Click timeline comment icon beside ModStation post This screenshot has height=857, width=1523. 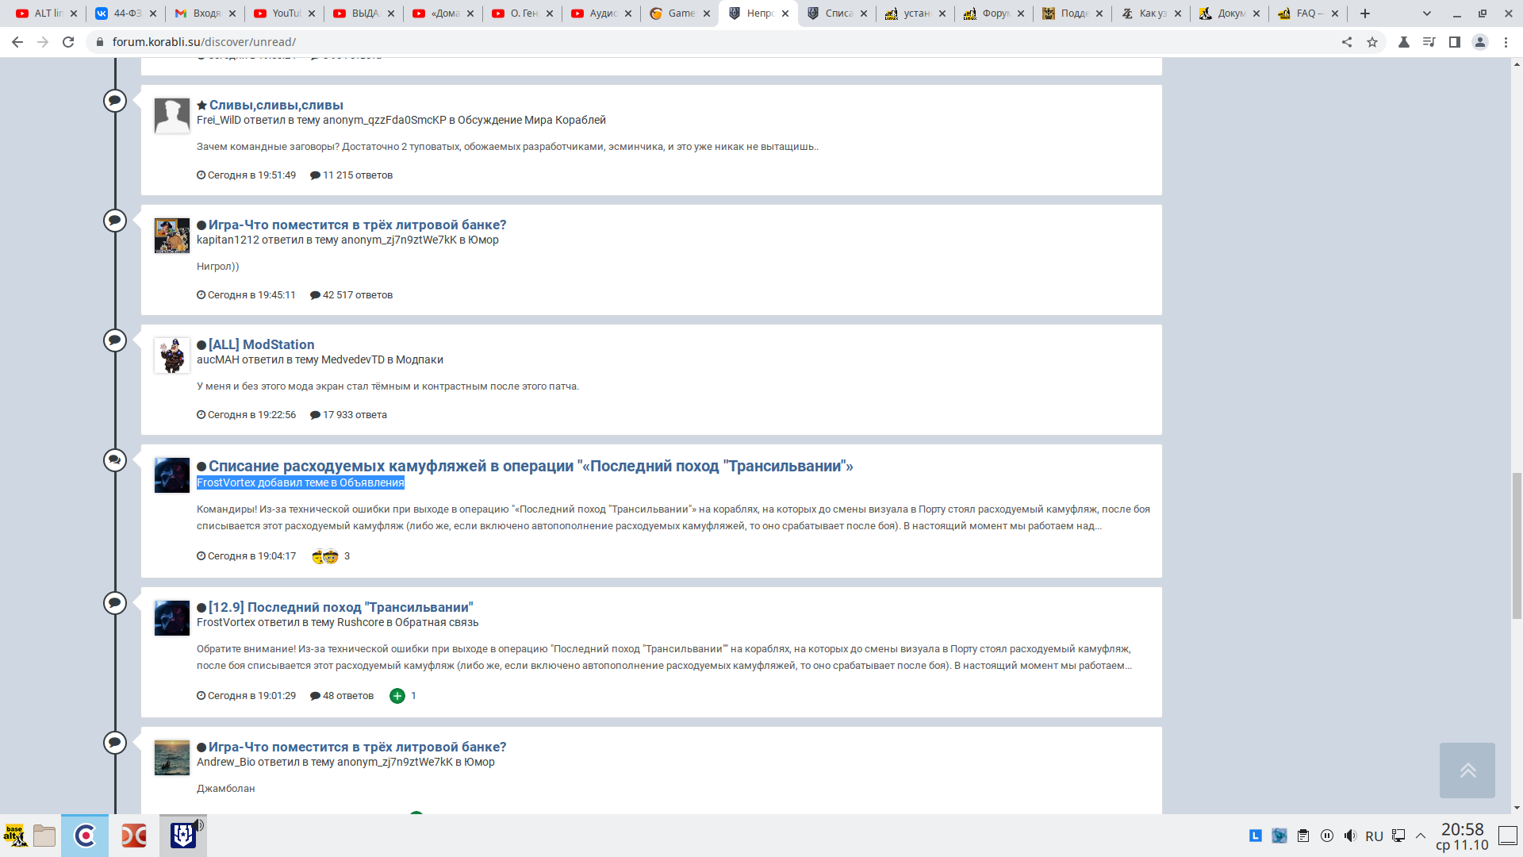115,340
